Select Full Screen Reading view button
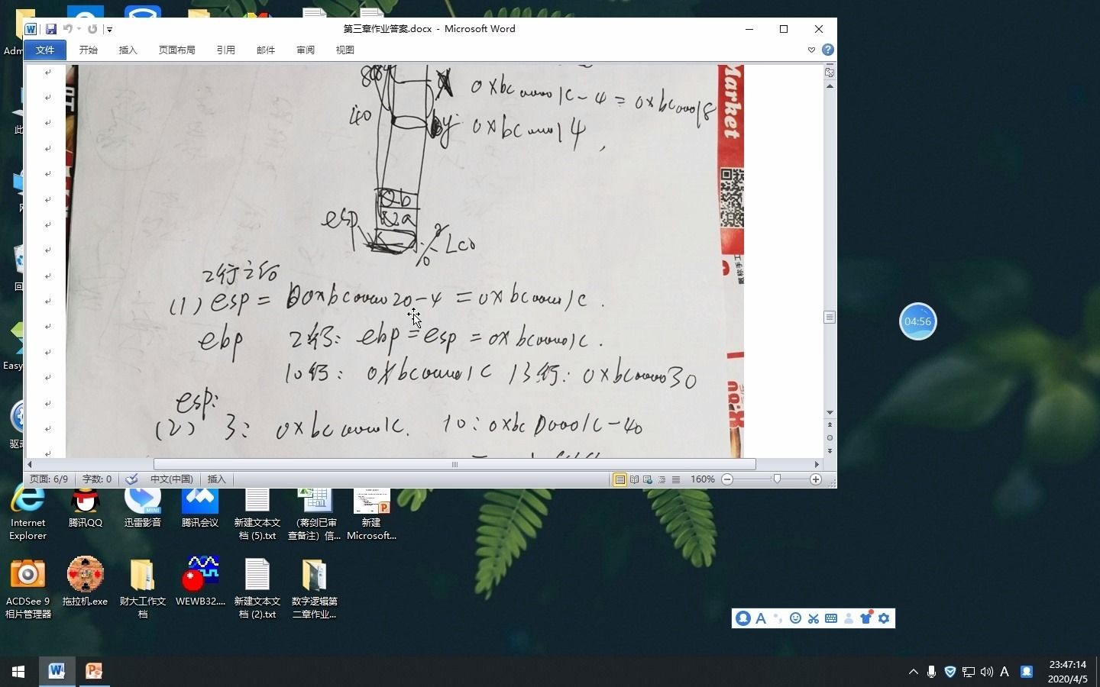Screen dimensions: 1100x687 pyautogui.click(x=634, y=479)
